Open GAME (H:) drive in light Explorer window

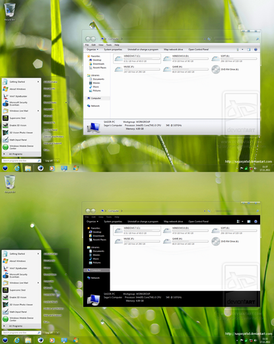pyautogui.click(x=186, y=69)
